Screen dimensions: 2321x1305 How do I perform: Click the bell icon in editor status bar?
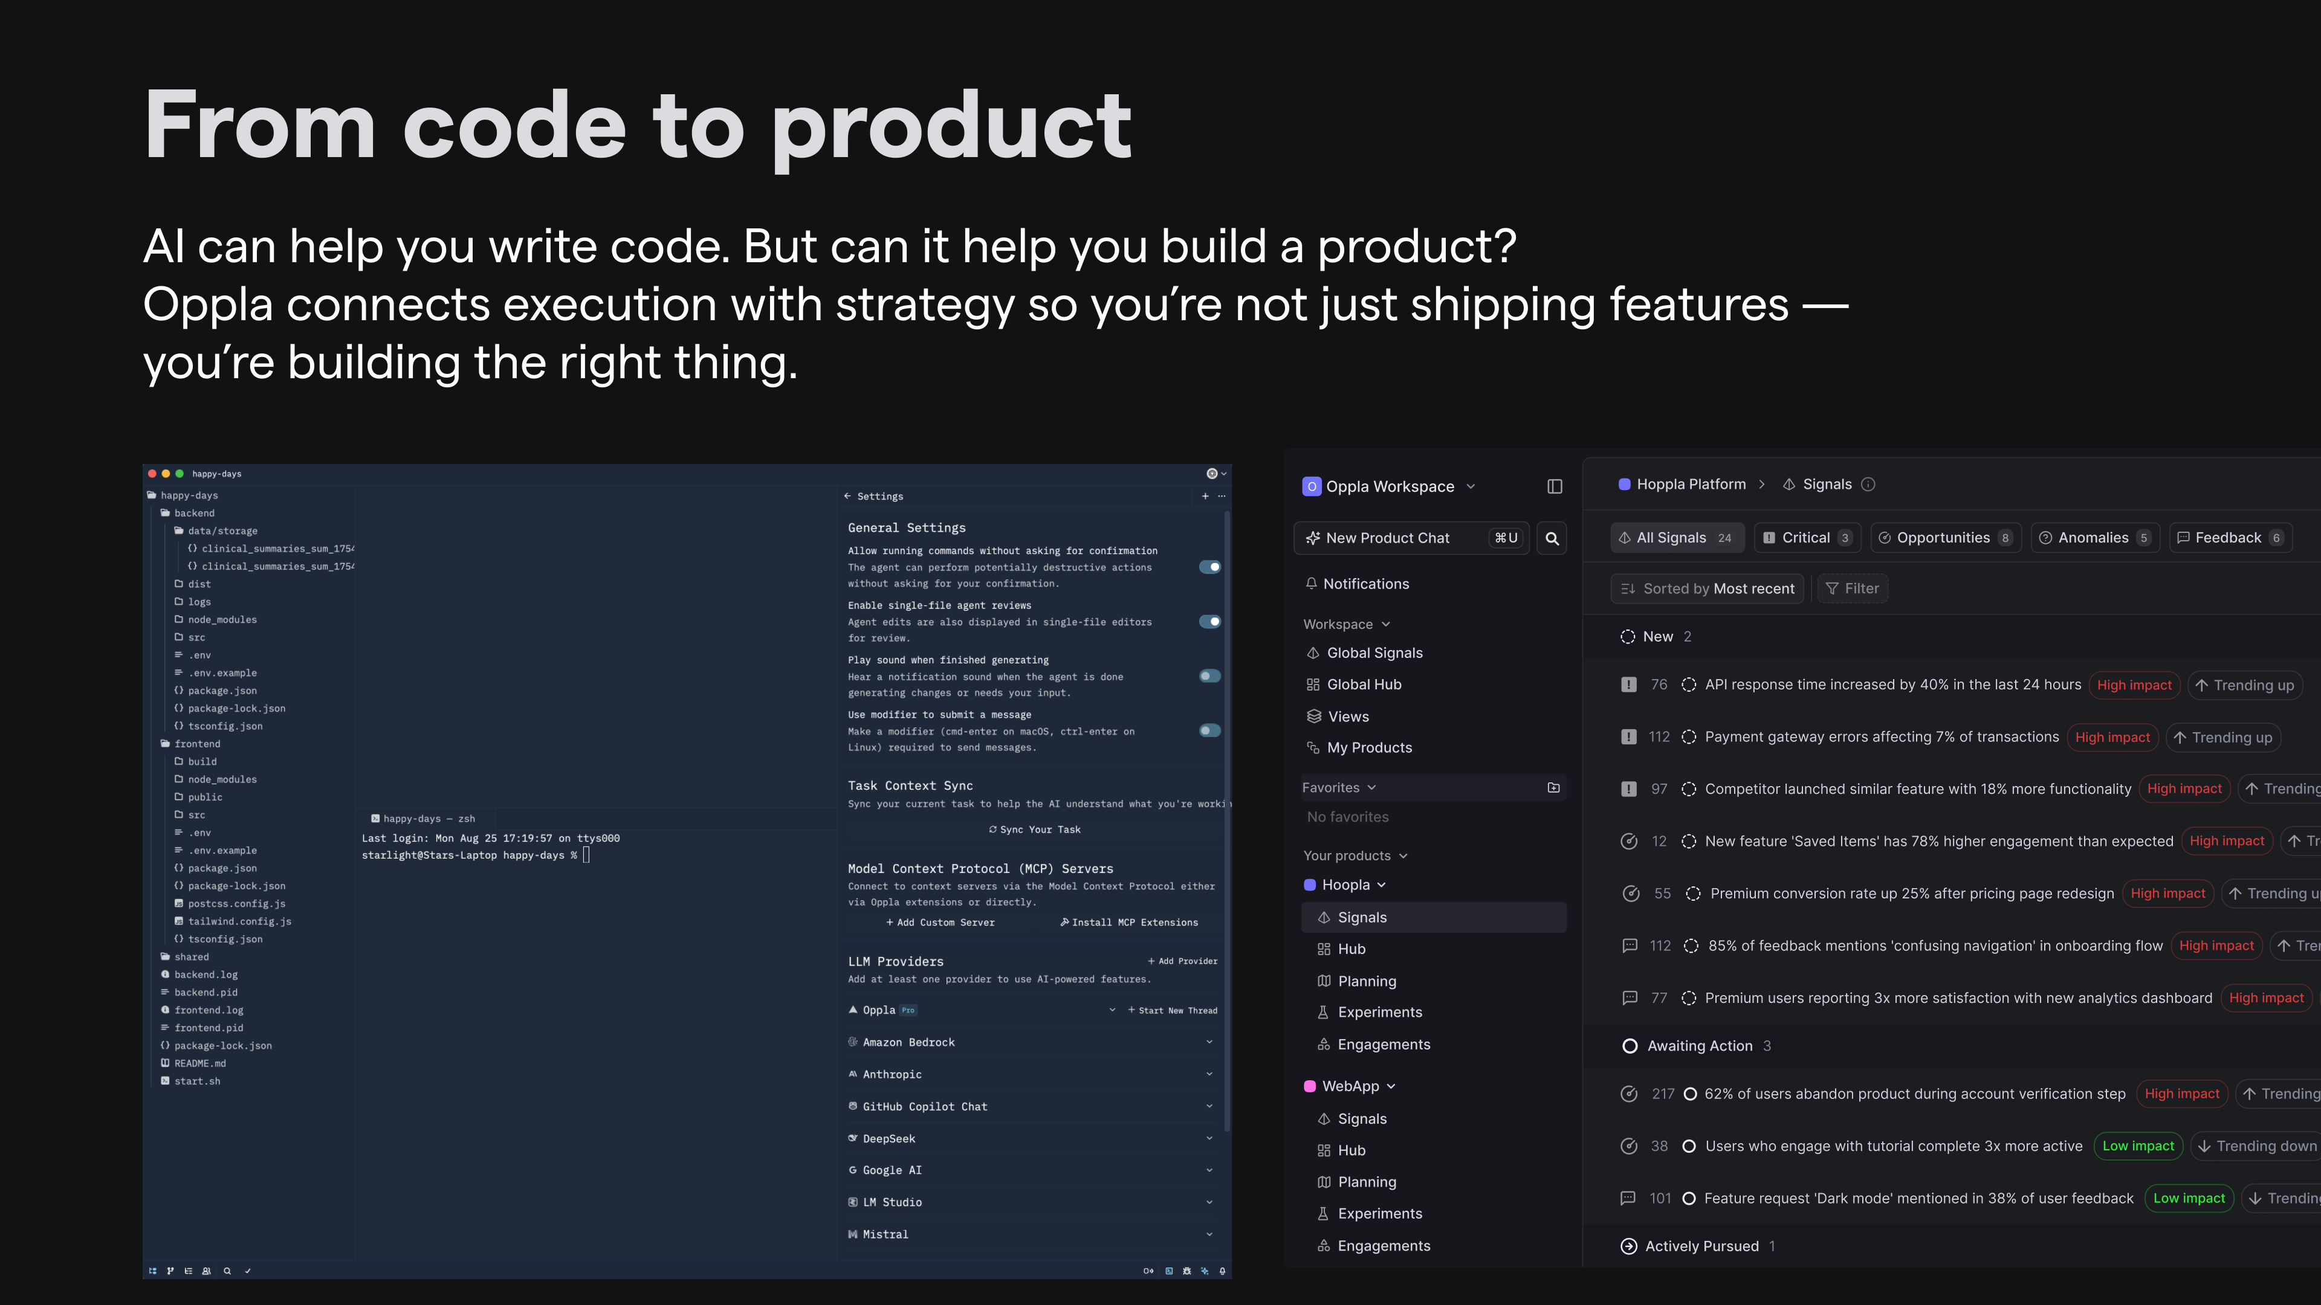tap(1222, 1271)
